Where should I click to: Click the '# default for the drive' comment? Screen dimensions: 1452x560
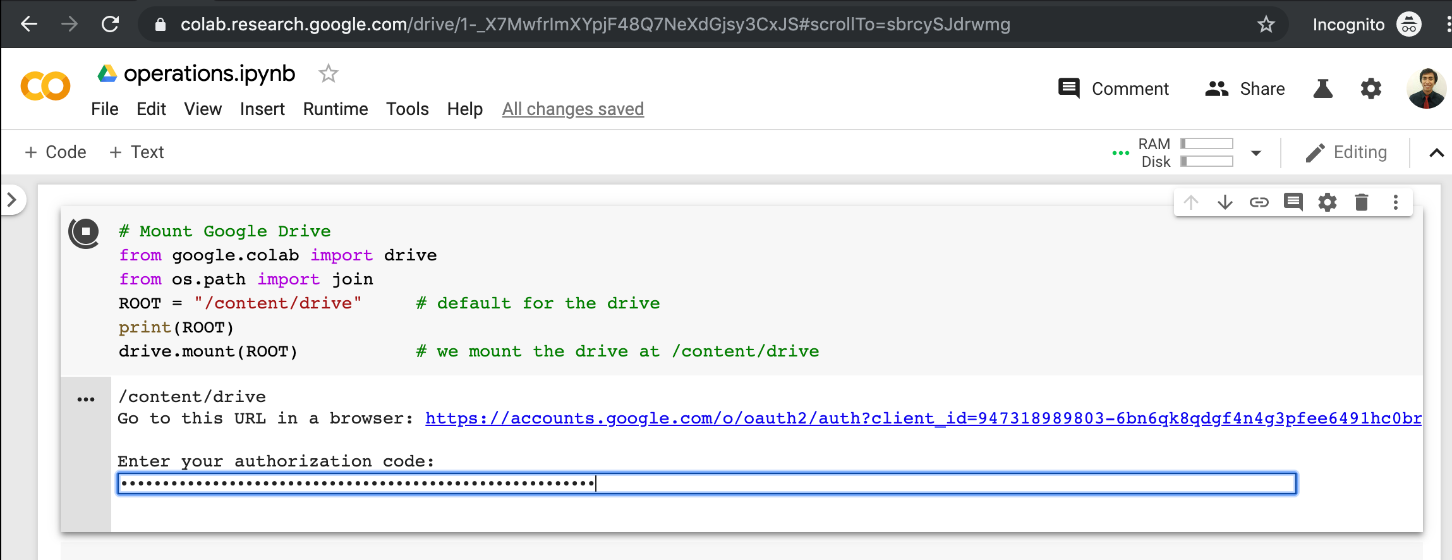pos(538,303)
